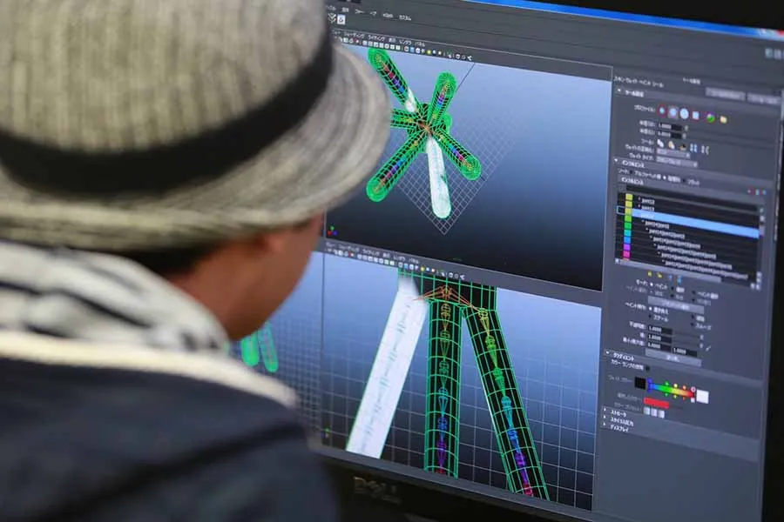784x522 pixels.
Task: Click the green custom brush shape icon
Action: click(x=711, y=117)
